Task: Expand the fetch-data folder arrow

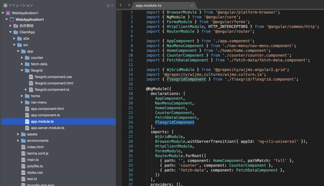Action: 22,64
